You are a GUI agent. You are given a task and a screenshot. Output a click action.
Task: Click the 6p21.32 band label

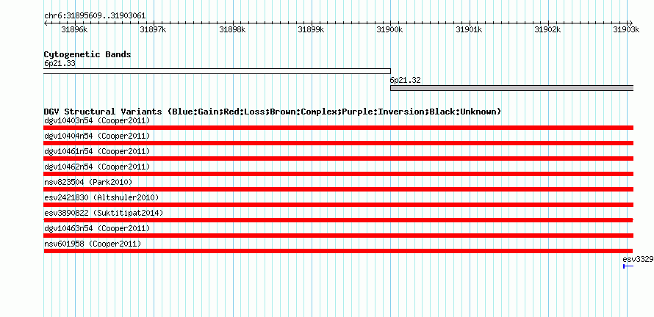pyautogui.click(x=406, y=81)
